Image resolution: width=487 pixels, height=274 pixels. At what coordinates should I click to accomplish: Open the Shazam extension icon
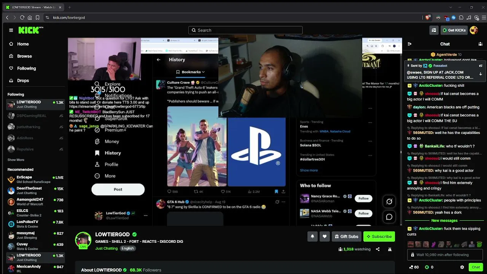pos(454,18)
